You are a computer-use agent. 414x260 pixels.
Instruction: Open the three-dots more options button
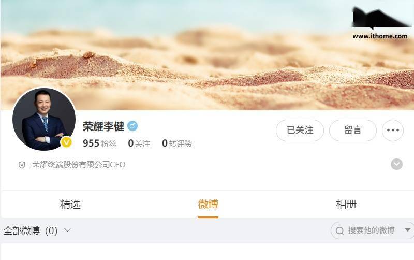[x=393, y=131]
